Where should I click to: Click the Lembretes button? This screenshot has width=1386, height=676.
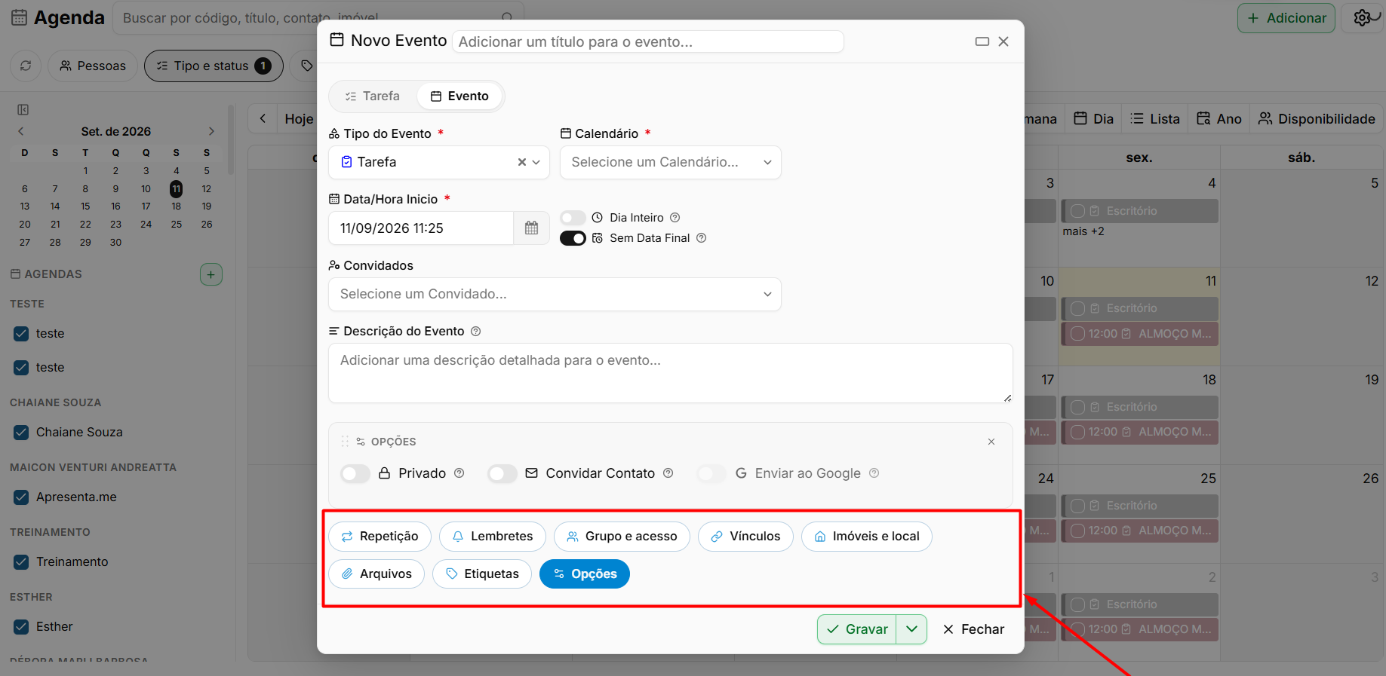pyautogui.click(x=492, y=536)
